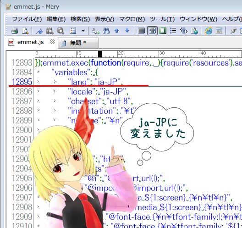
Task: Click the "locale" key text
Action: click(82, 92)
